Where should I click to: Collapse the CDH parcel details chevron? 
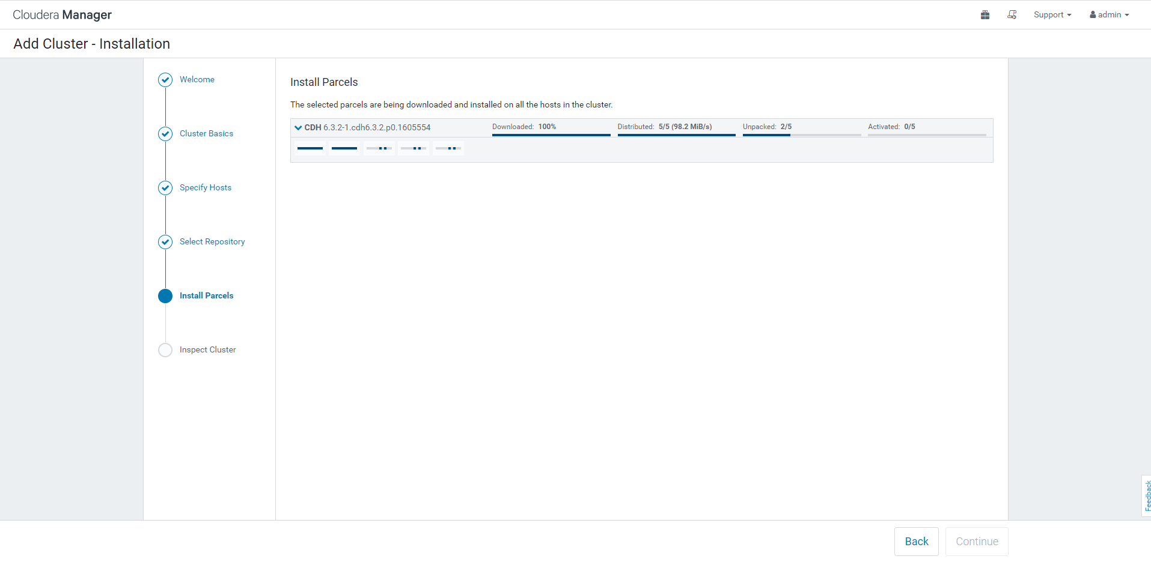[x=298, y=128]
